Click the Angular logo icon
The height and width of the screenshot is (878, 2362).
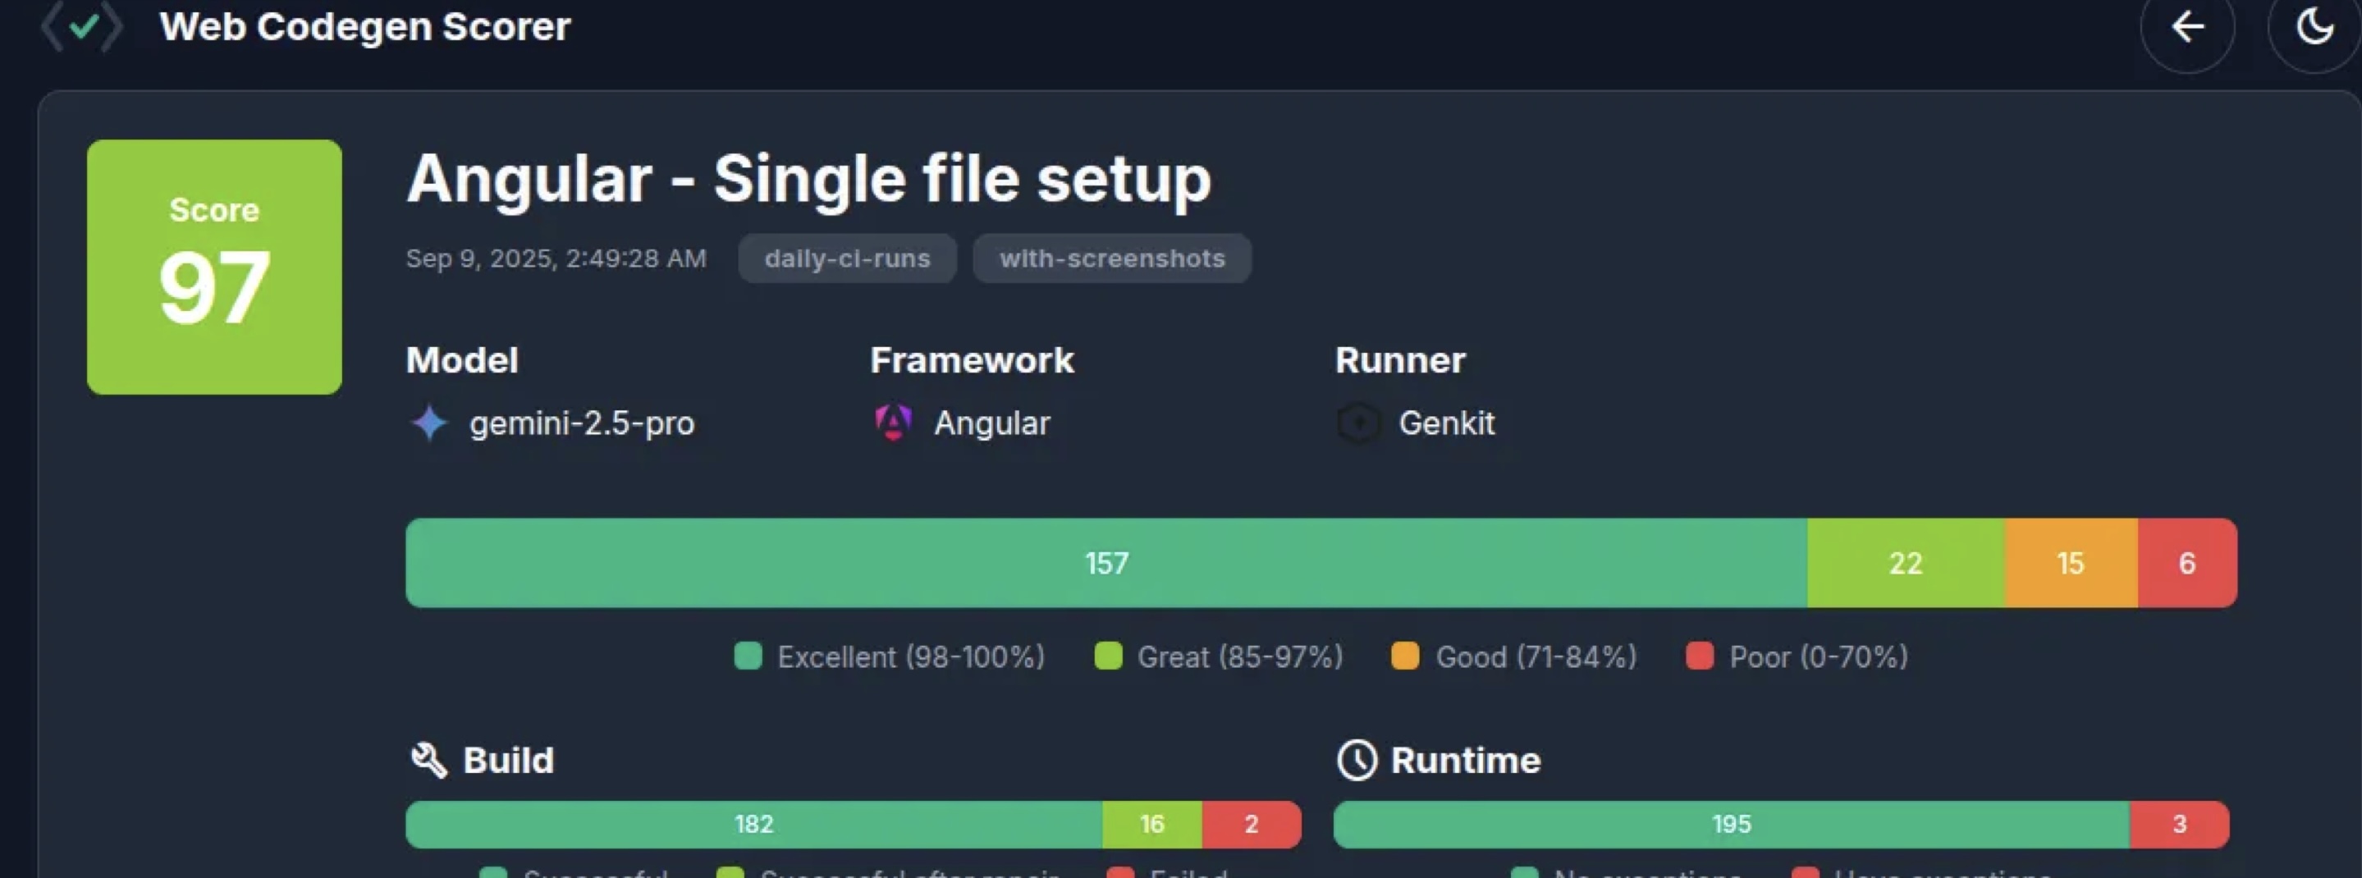[x=893, y=423]
